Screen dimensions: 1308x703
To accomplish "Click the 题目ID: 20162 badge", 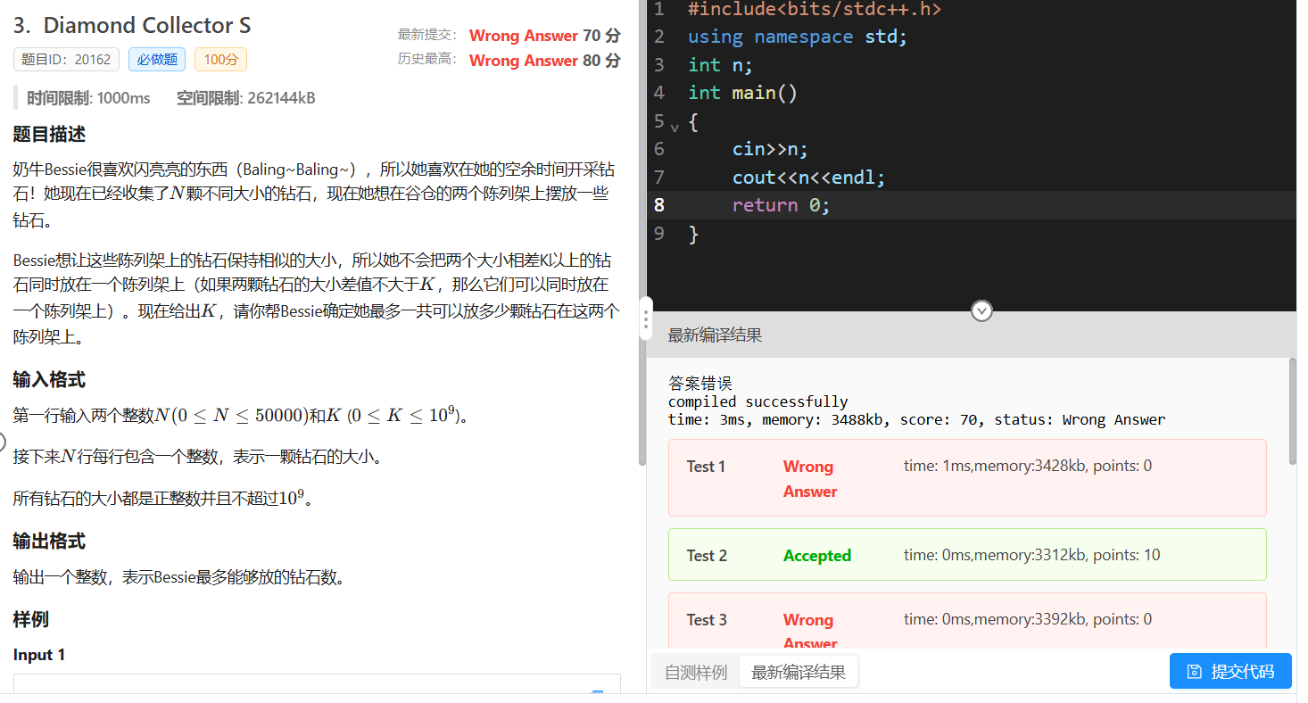I will (x=66, y=60).
